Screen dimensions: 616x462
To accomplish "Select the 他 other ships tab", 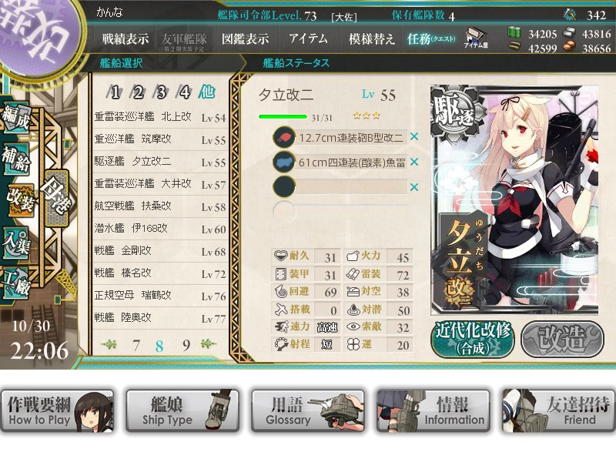I will 206,92.
